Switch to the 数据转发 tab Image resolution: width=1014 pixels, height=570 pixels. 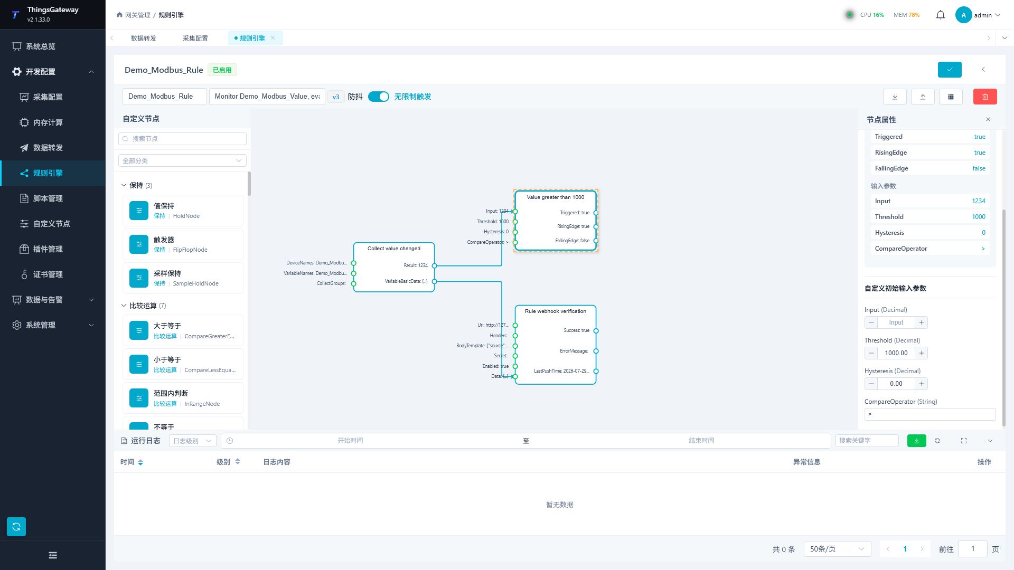pyautogui.click(x=144, y=38)
